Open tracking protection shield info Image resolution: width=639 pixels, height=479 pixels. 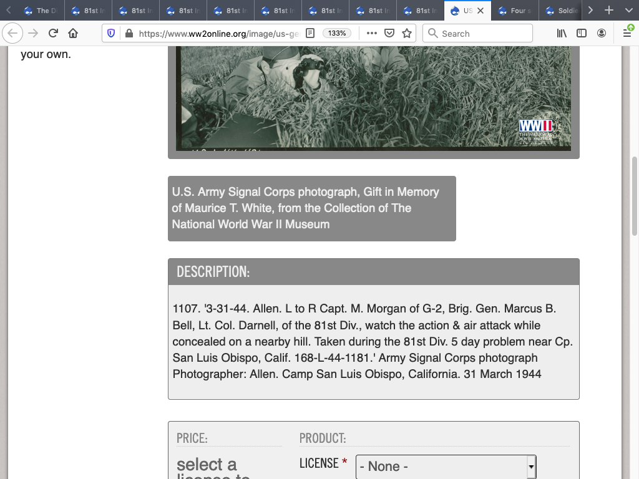112,34
